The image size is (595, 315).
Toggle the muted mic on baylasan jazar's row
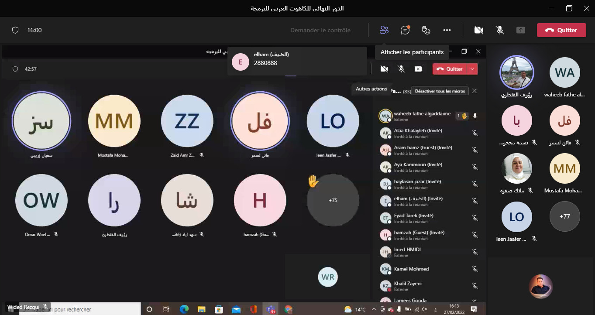tap(475, 184)
